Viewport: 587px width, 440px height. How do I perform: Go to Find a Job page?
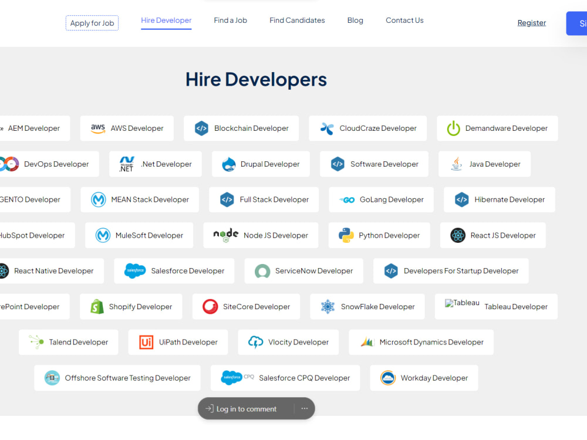(x=231, y=20)
